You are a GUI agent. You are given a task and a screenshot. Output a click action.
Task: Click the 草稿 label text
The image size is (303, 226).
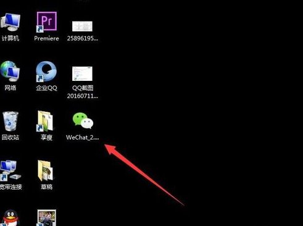tap(46, 186)
